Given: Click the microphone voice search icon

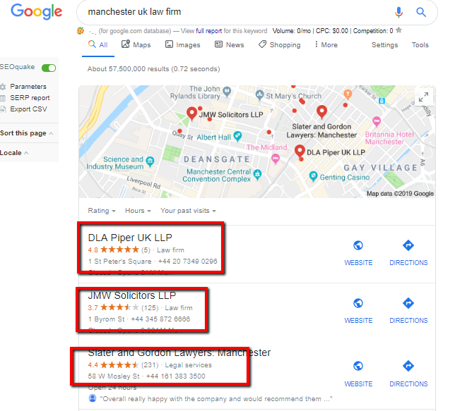Looking at the screenshot, I should tap(398, 12).
